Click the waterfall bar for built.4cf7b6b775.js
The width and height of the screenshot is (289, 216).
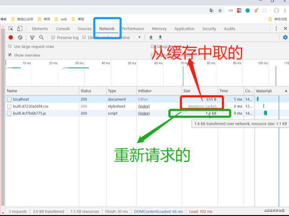click(266, 113)
